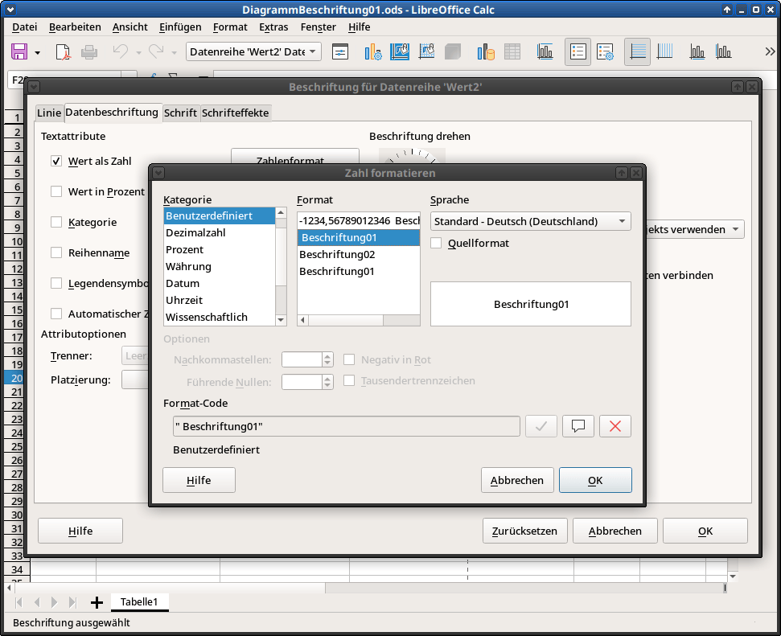Click into the Format-Code input field
Image resolution: width=781 pixels, height=636 pixels.
coord(346,426)
